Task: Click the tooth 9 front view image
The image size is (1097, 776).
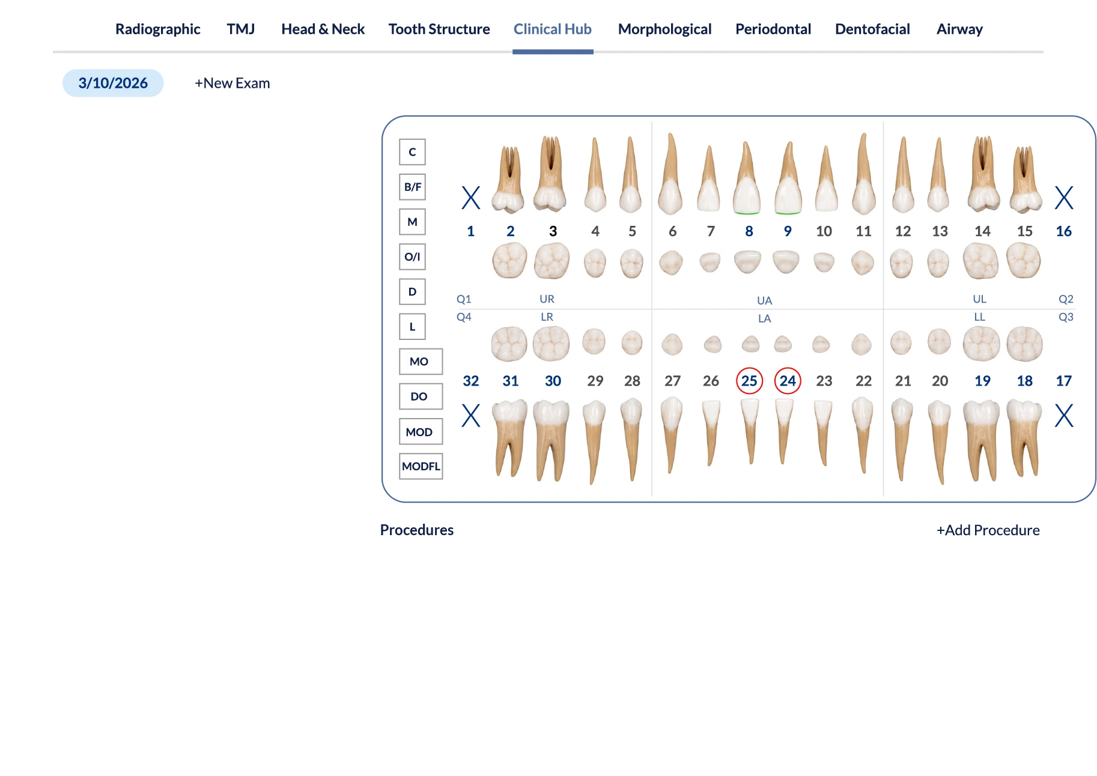Action: 788,178
